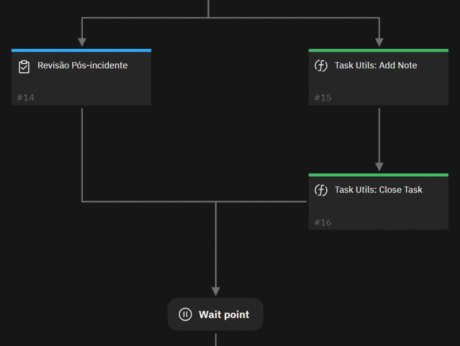Viewport: 460px width, 346px height.
Task: Click the pause icon in Wait point
Action: point(185,314)
